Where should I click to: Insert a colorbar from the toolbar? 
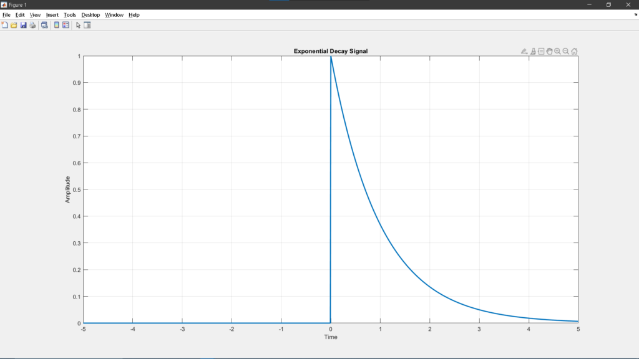click(x=57, y=26)
